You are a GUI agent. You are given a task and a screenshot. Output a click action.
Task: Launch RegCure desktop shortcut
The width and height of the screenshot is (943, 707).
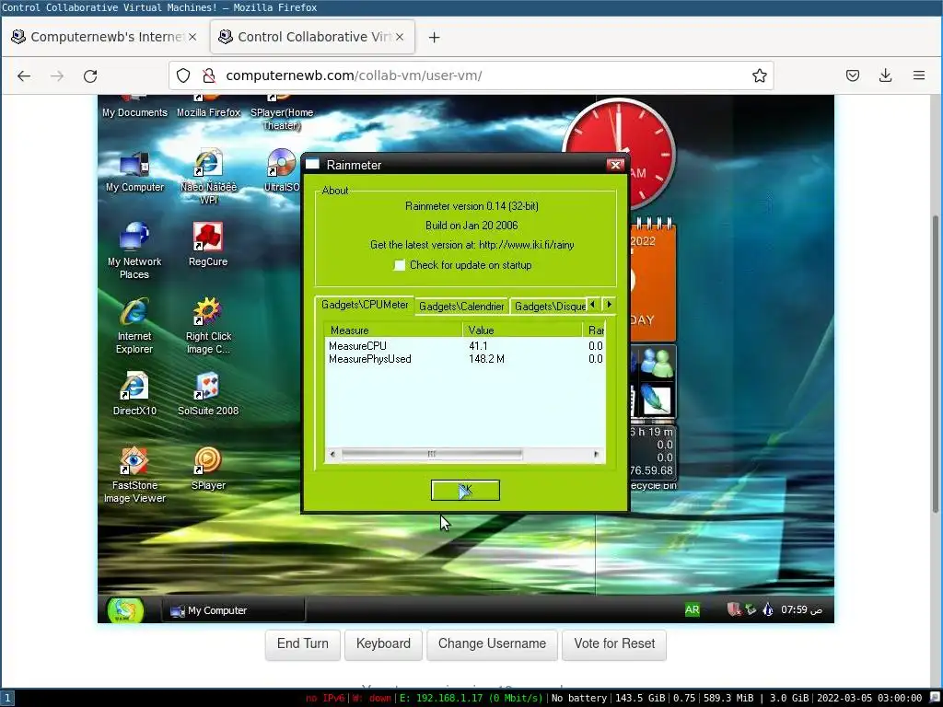point(208,244)
